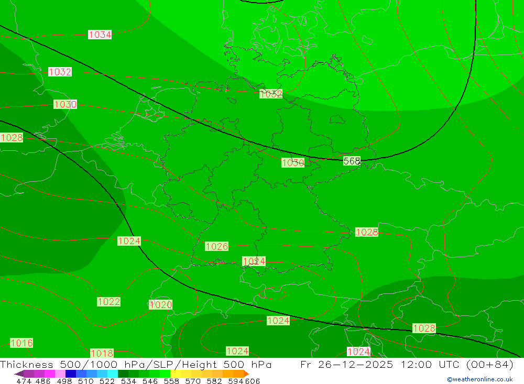Click the 12:00 UTC (00+84) forecast time
Image resolution: width=524 pixels, height=384 pixels.
[x=457, y=365]
